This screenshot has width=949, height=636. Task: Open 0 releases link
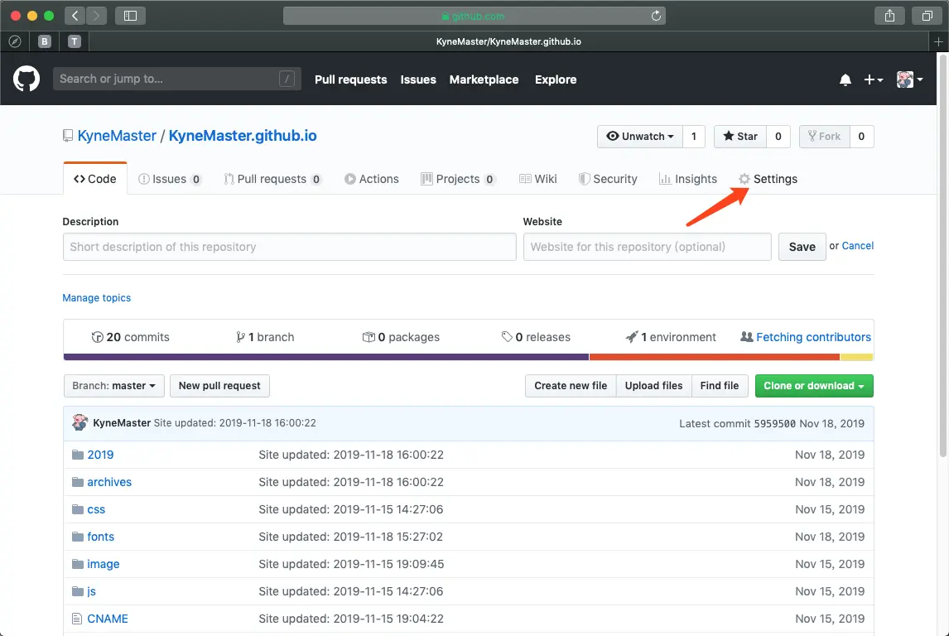point(537,337)
